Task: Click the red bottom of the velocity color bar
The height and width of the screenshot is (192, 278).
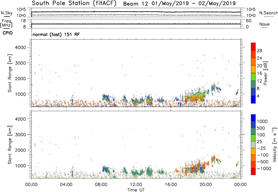Action: [253, 171]
